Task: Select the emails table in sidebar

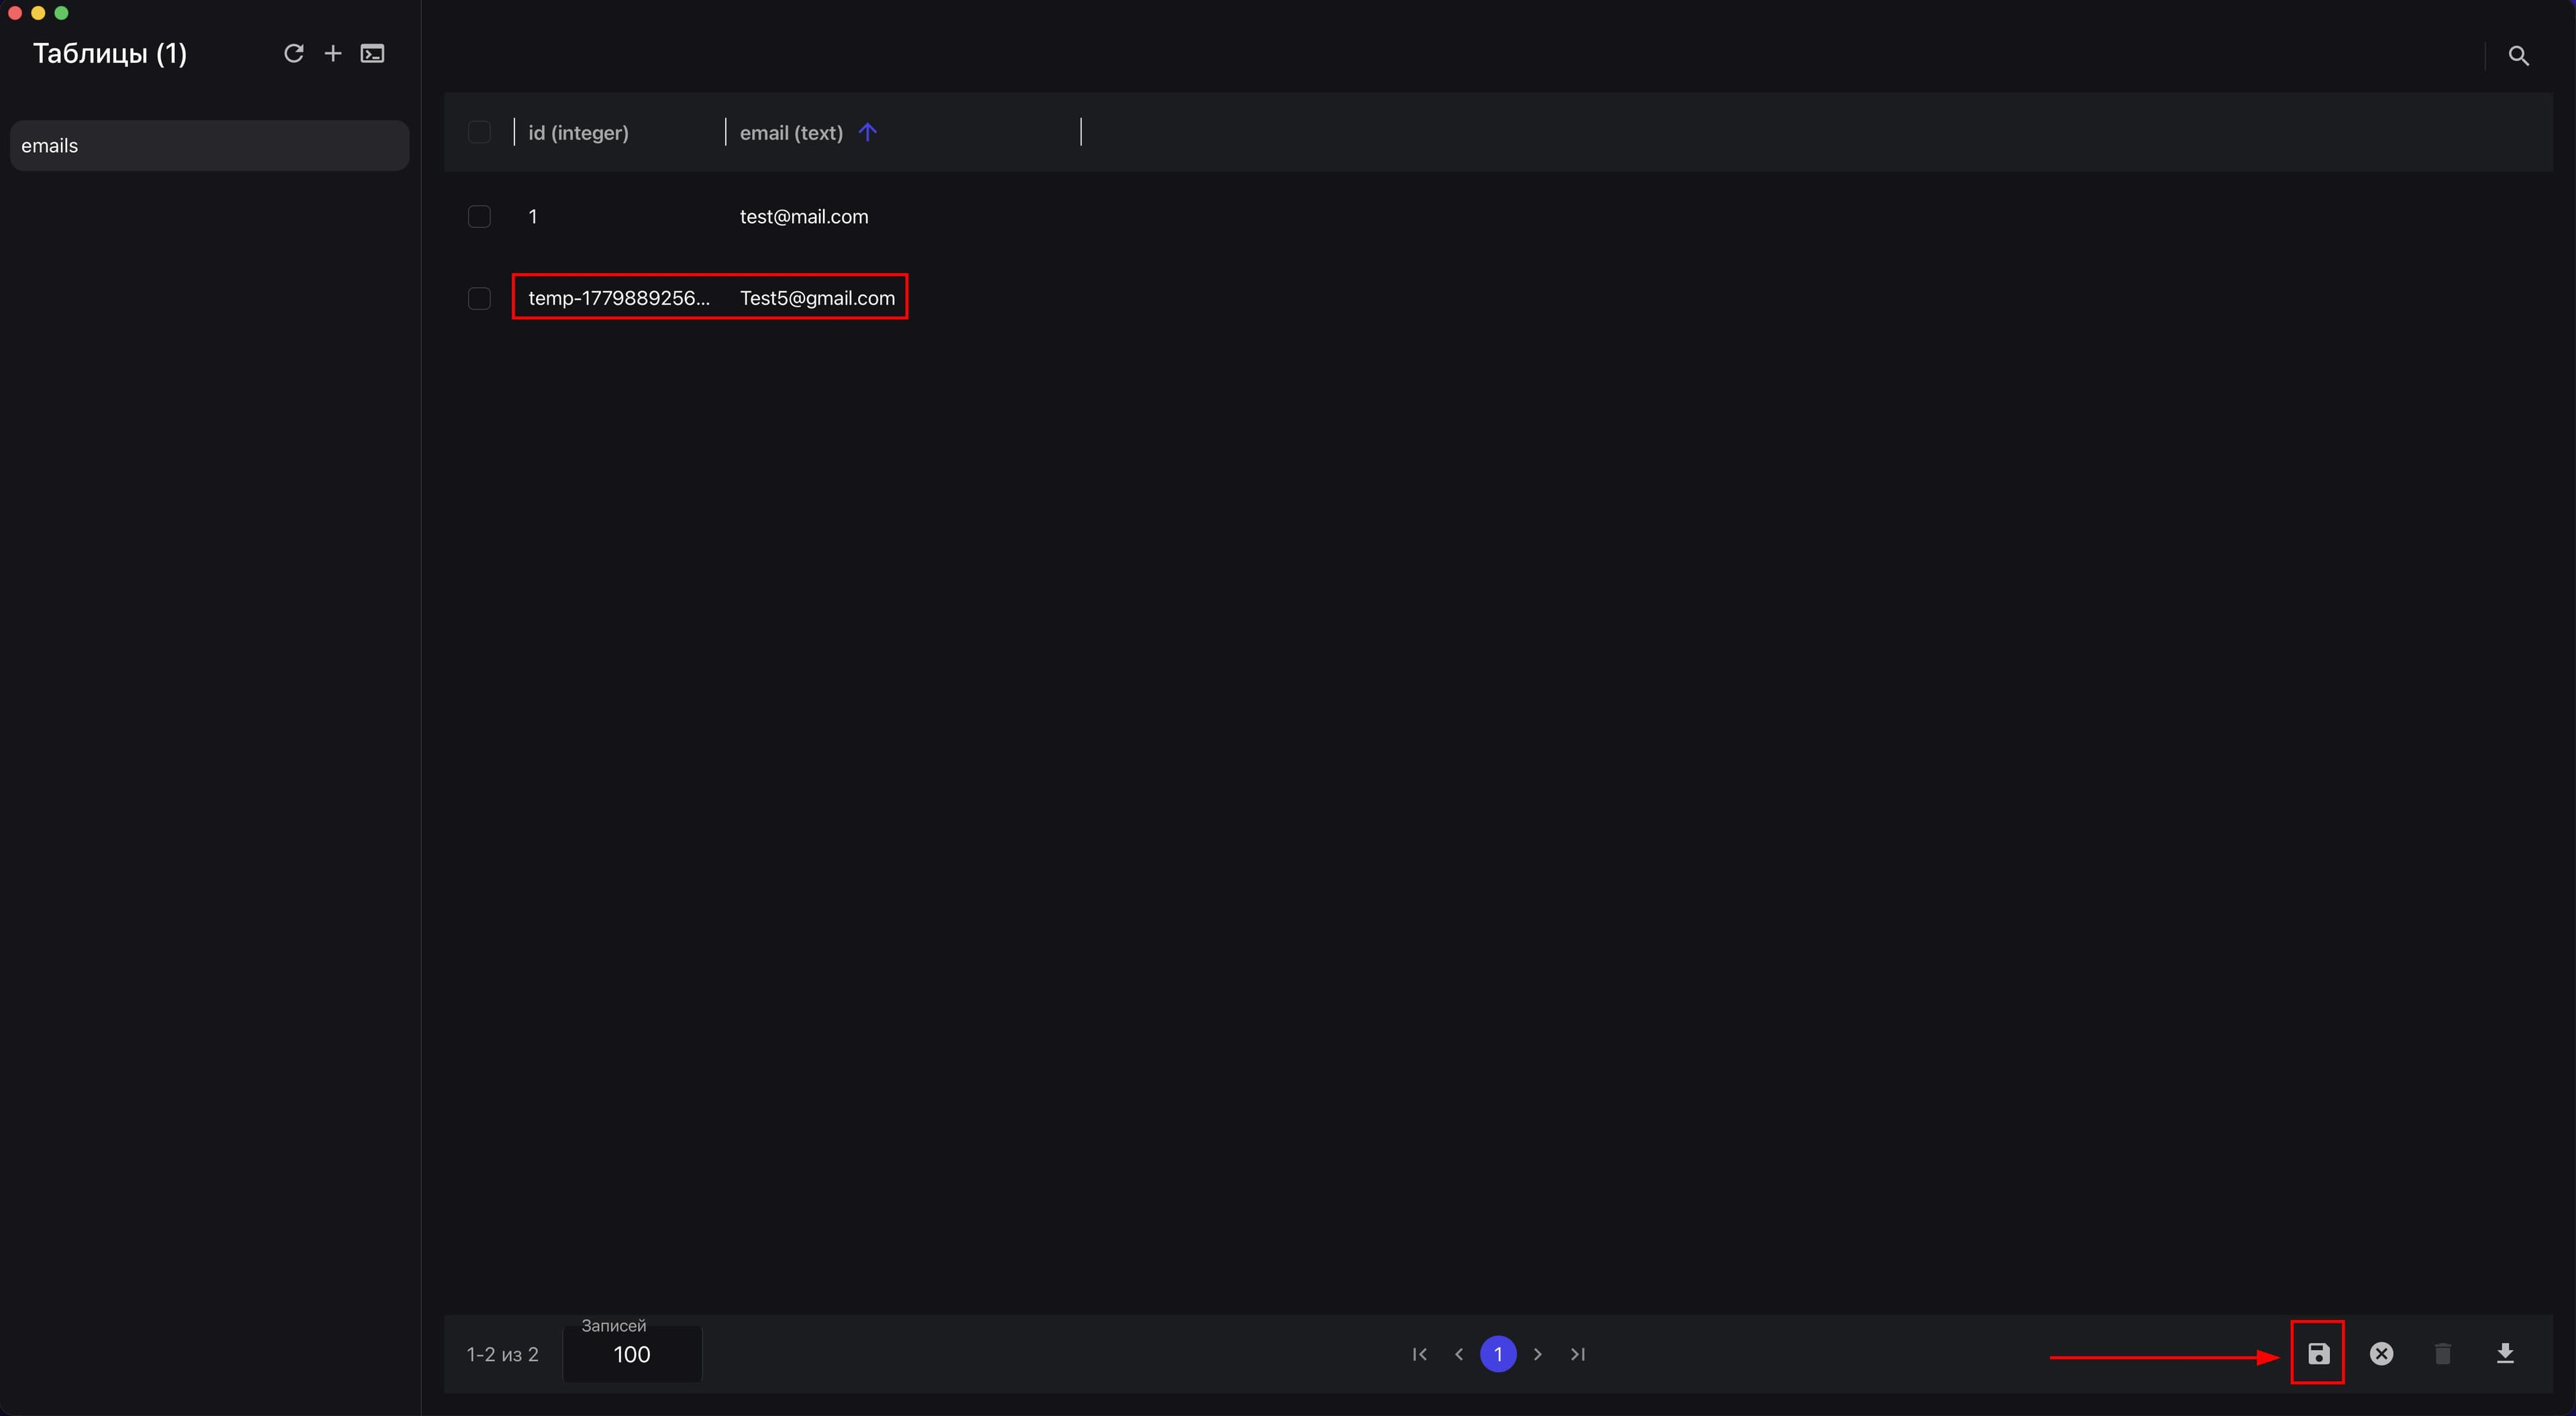Action: (209, 145)
